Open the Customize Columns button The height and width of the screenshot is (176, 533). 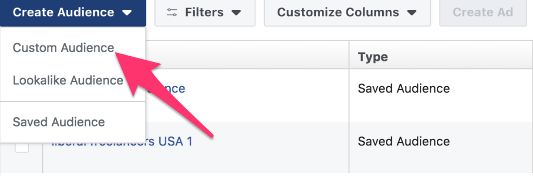coord(347,12)
